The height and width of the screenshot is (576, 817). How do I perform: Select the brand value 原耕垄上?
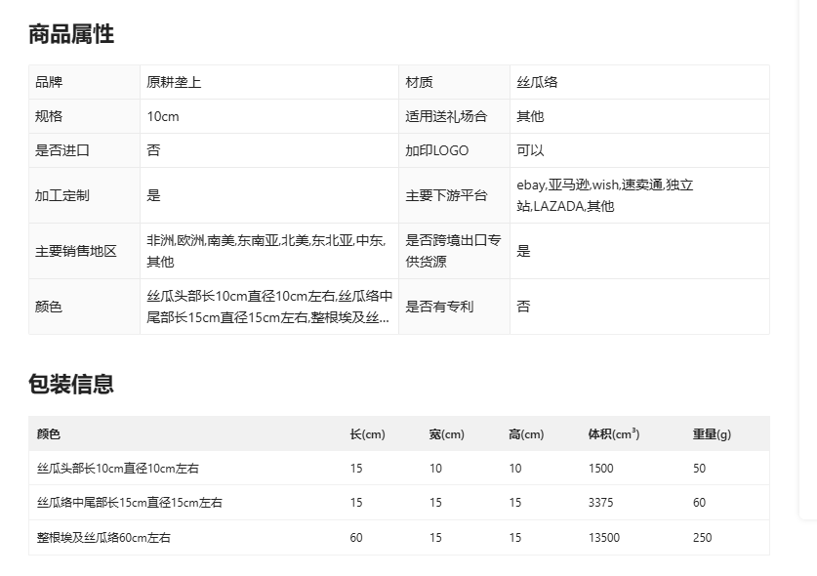pos(174,82)
